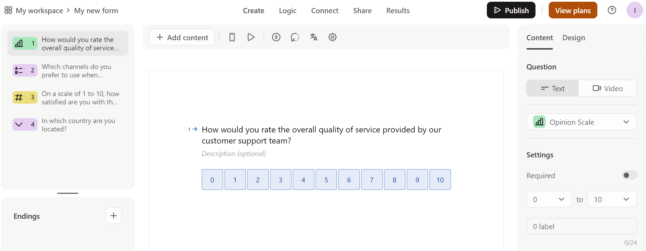Open the accessibility checker icon

[x=276, y=37]
